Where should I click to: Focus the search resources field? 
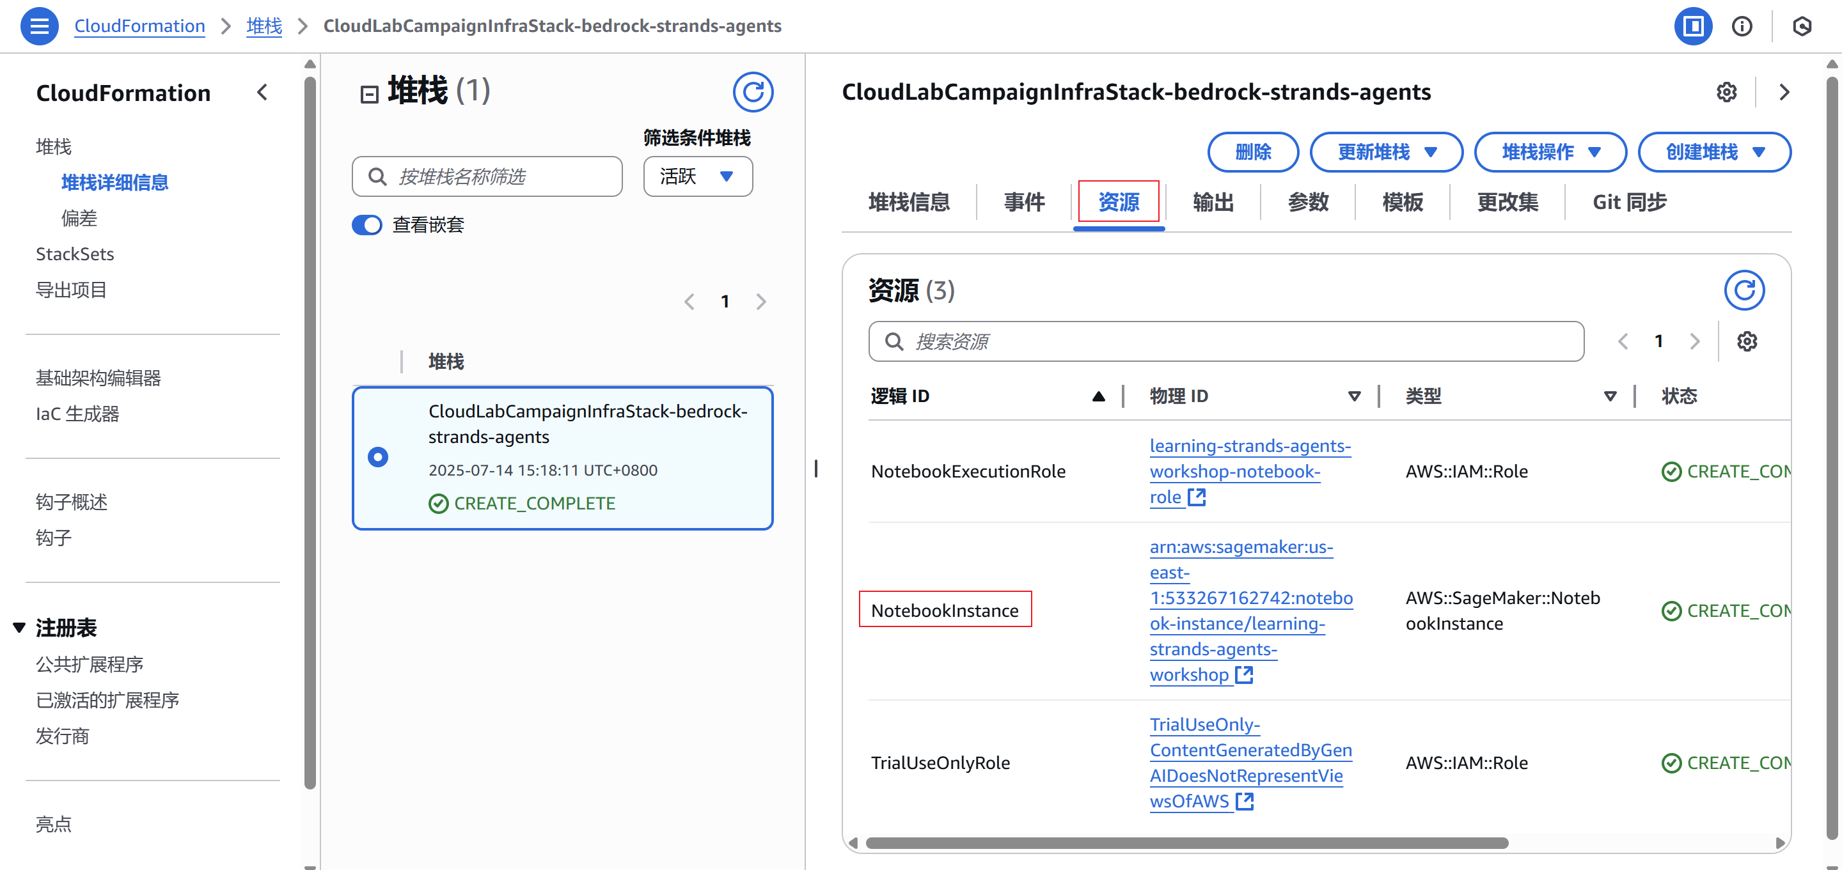click(1225, 341)
